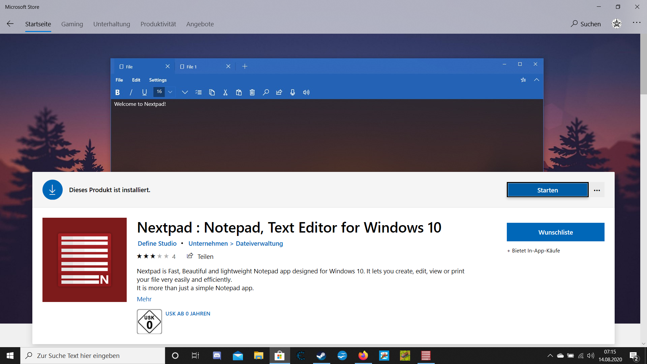Click the taskbar search input field
647x364 pixels.
93,356
